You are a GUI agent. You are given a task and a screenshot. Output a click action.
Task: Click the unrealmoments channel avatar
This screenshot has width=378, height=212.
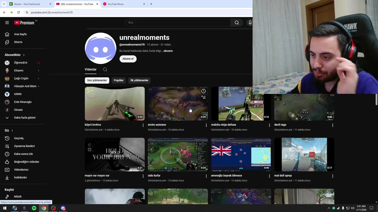[100, 48]
